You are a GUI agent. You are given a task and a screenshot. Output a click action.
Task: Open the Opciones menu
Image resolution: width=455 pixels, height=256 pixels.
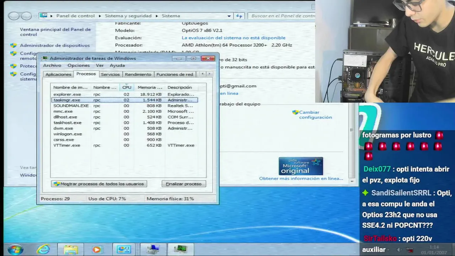pyautogui.click(x=79, y=65)
